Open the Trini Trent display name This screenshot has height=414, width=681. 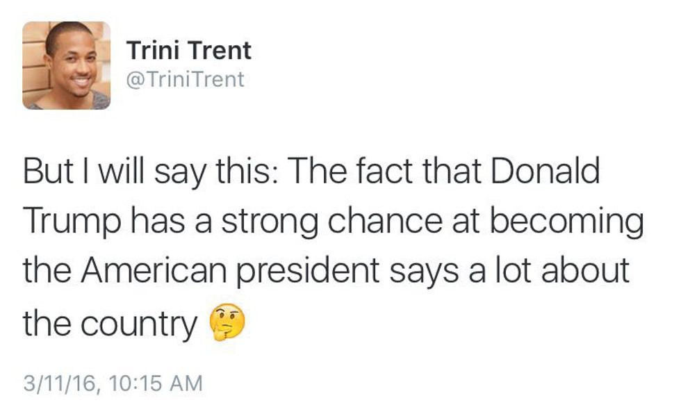[188, 51]
